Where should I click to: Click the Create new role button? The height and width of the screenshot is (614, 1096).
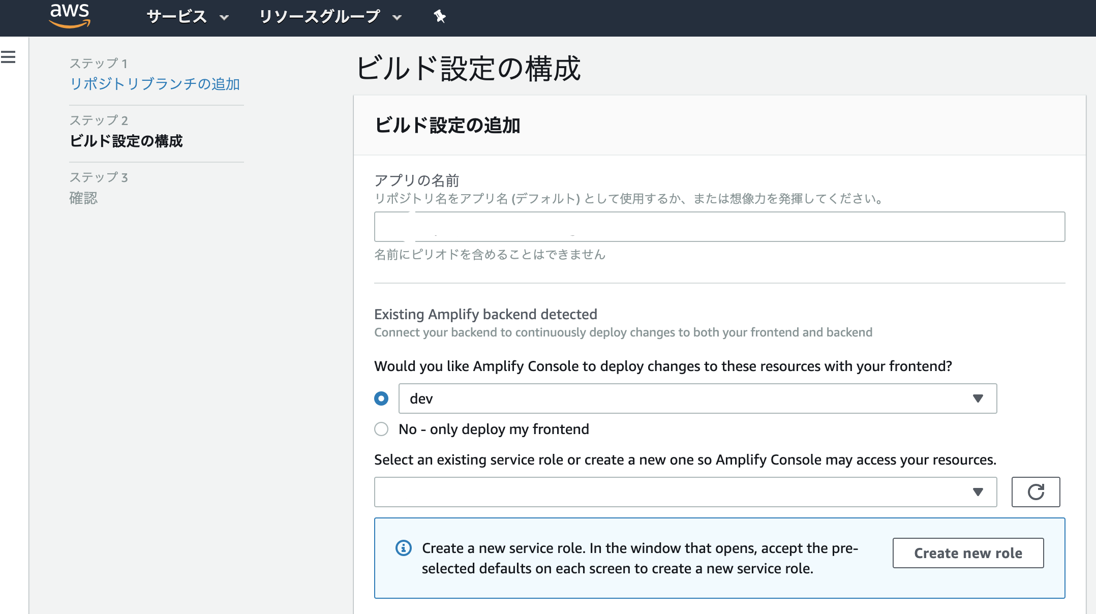(x=967, y=553)
